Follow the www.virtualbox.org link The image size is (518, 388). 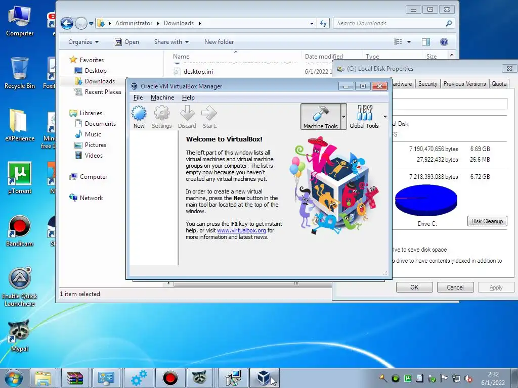coord(241,230)
